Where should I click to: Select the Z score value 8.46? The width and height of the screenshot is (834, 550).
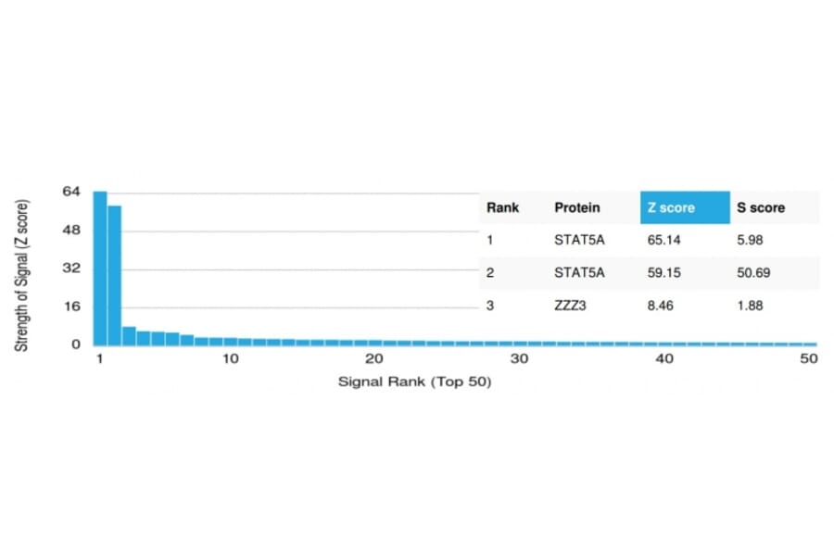coord(663,306)
